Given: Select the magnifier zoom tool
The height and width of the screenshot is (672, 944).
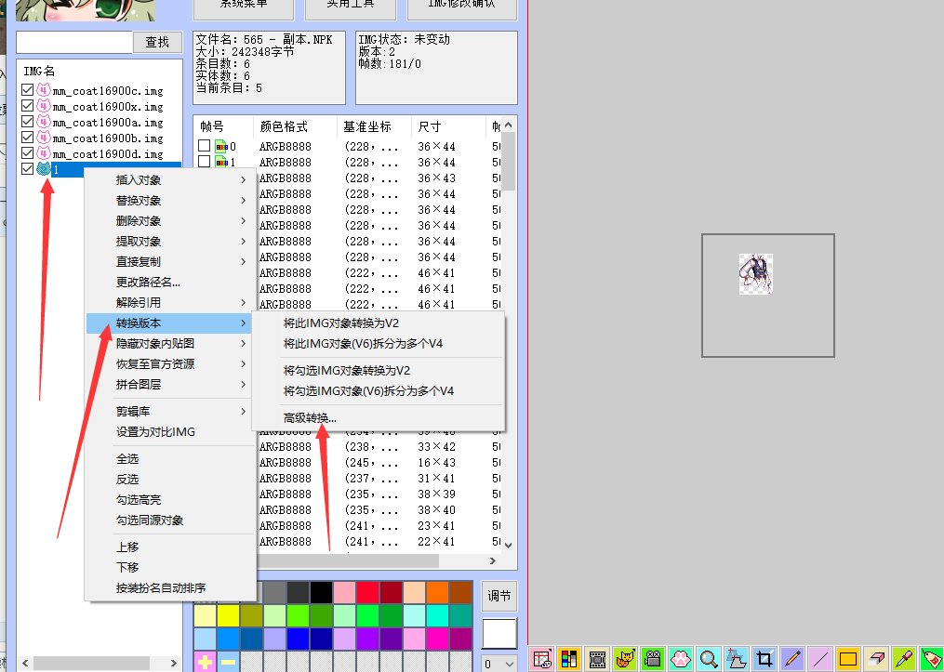Looking at the screenshot, I should tap(709, 659).
